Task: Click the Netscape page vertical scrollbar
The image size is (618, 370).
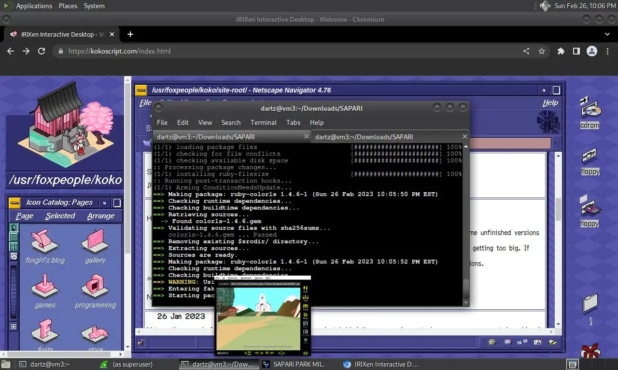Action: click(x=558, y=209)
